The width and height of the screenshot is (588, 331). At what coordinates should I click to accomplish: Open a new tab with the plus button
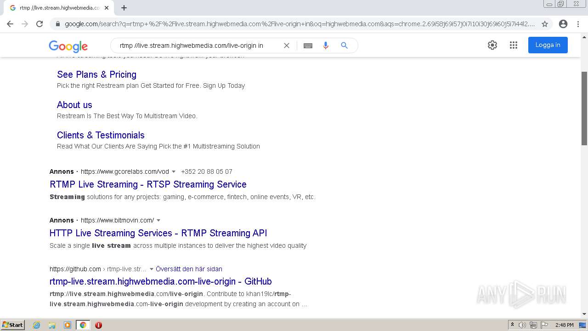[124, 8]
